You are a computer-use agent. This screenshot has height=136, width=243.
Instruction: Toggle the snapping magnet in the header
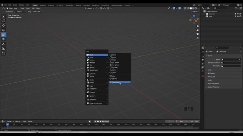coord(101,8)
